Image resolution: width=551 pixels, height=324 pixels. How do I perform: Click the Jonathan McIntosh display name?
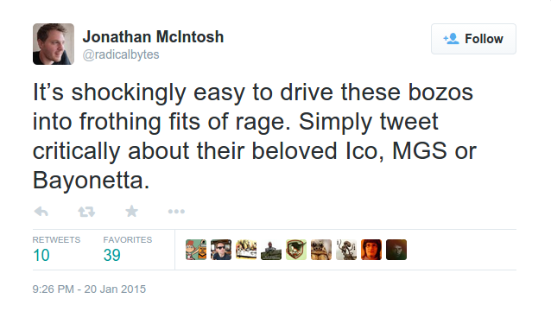(153, 37)
